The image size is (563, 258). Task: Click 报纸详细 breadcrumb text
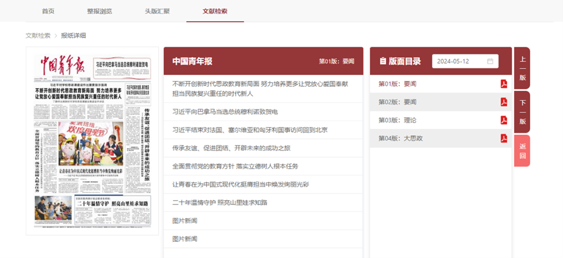tap(74, 36)
